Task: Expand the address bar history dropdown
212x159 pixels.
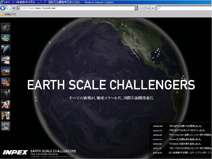Action: click(x=136, y=8)
